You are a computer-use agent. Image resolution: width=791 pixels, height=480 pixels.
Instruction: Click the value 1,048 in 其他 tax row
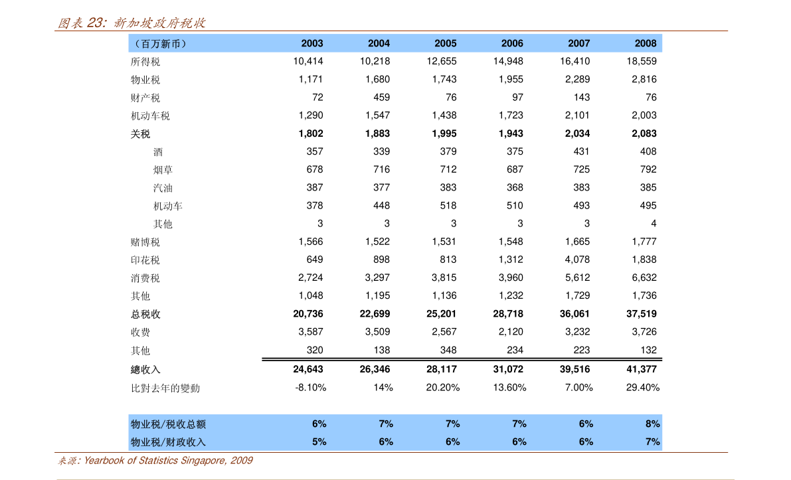point(311,296)
